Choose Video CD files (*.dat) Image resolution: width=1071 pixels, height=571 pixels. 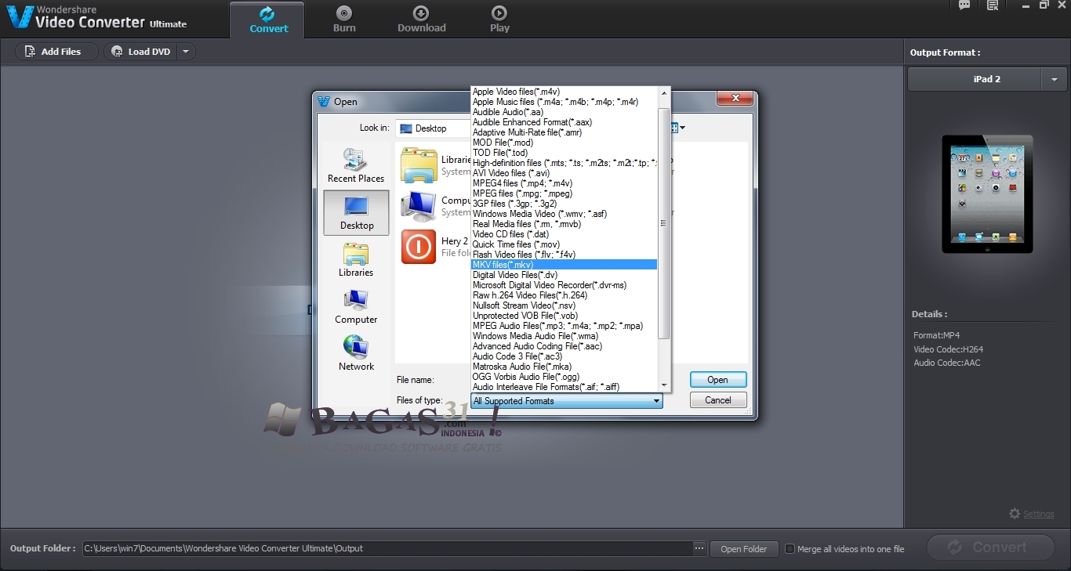click(x=564, y=234)
